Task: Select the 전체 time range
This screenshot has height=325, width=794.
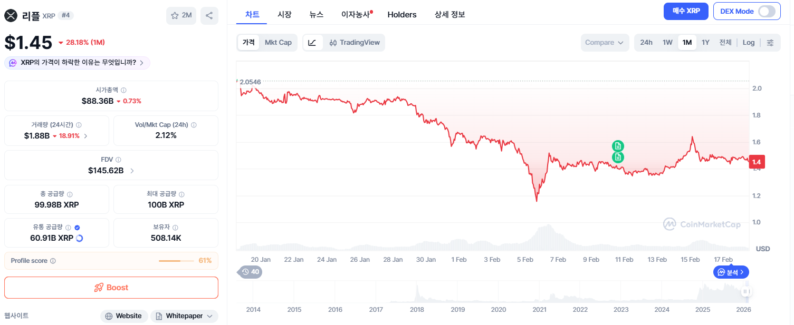Action: tap(725, 43)
